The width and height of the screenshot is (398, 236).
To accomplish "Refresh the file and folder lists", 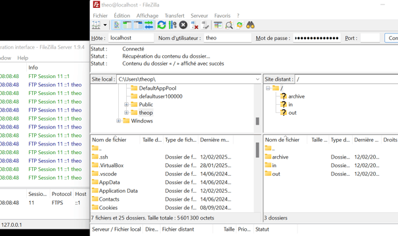I will pos(162,25).
